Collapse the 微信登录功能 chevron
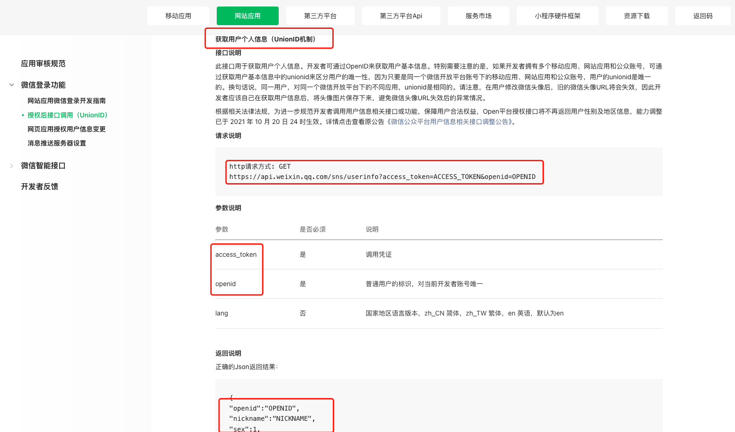Image resolution: width=735 pixels, height=432 pixels. [x=12, y=85]
